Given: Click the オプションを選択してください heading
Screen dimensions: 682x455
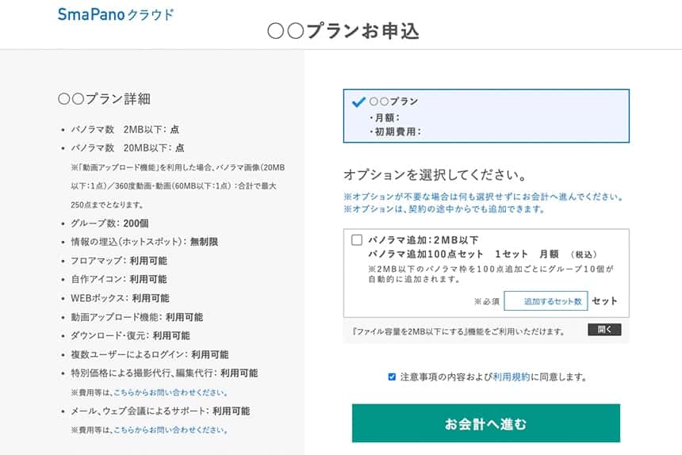Looking at the screenshot, I should coord(435,174).
